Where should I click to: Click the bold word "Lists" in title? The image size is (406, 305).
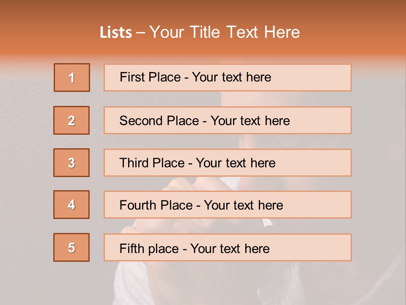coord(116,33)
